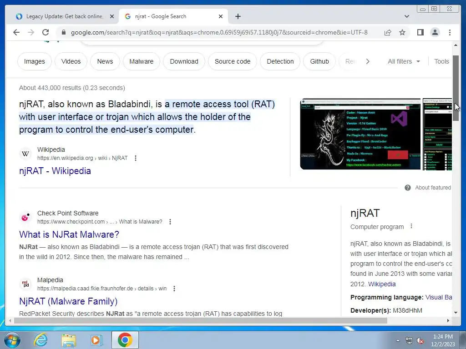
Task: Launch Internet Explorer from the taskbar
Action: pos(41,340)
